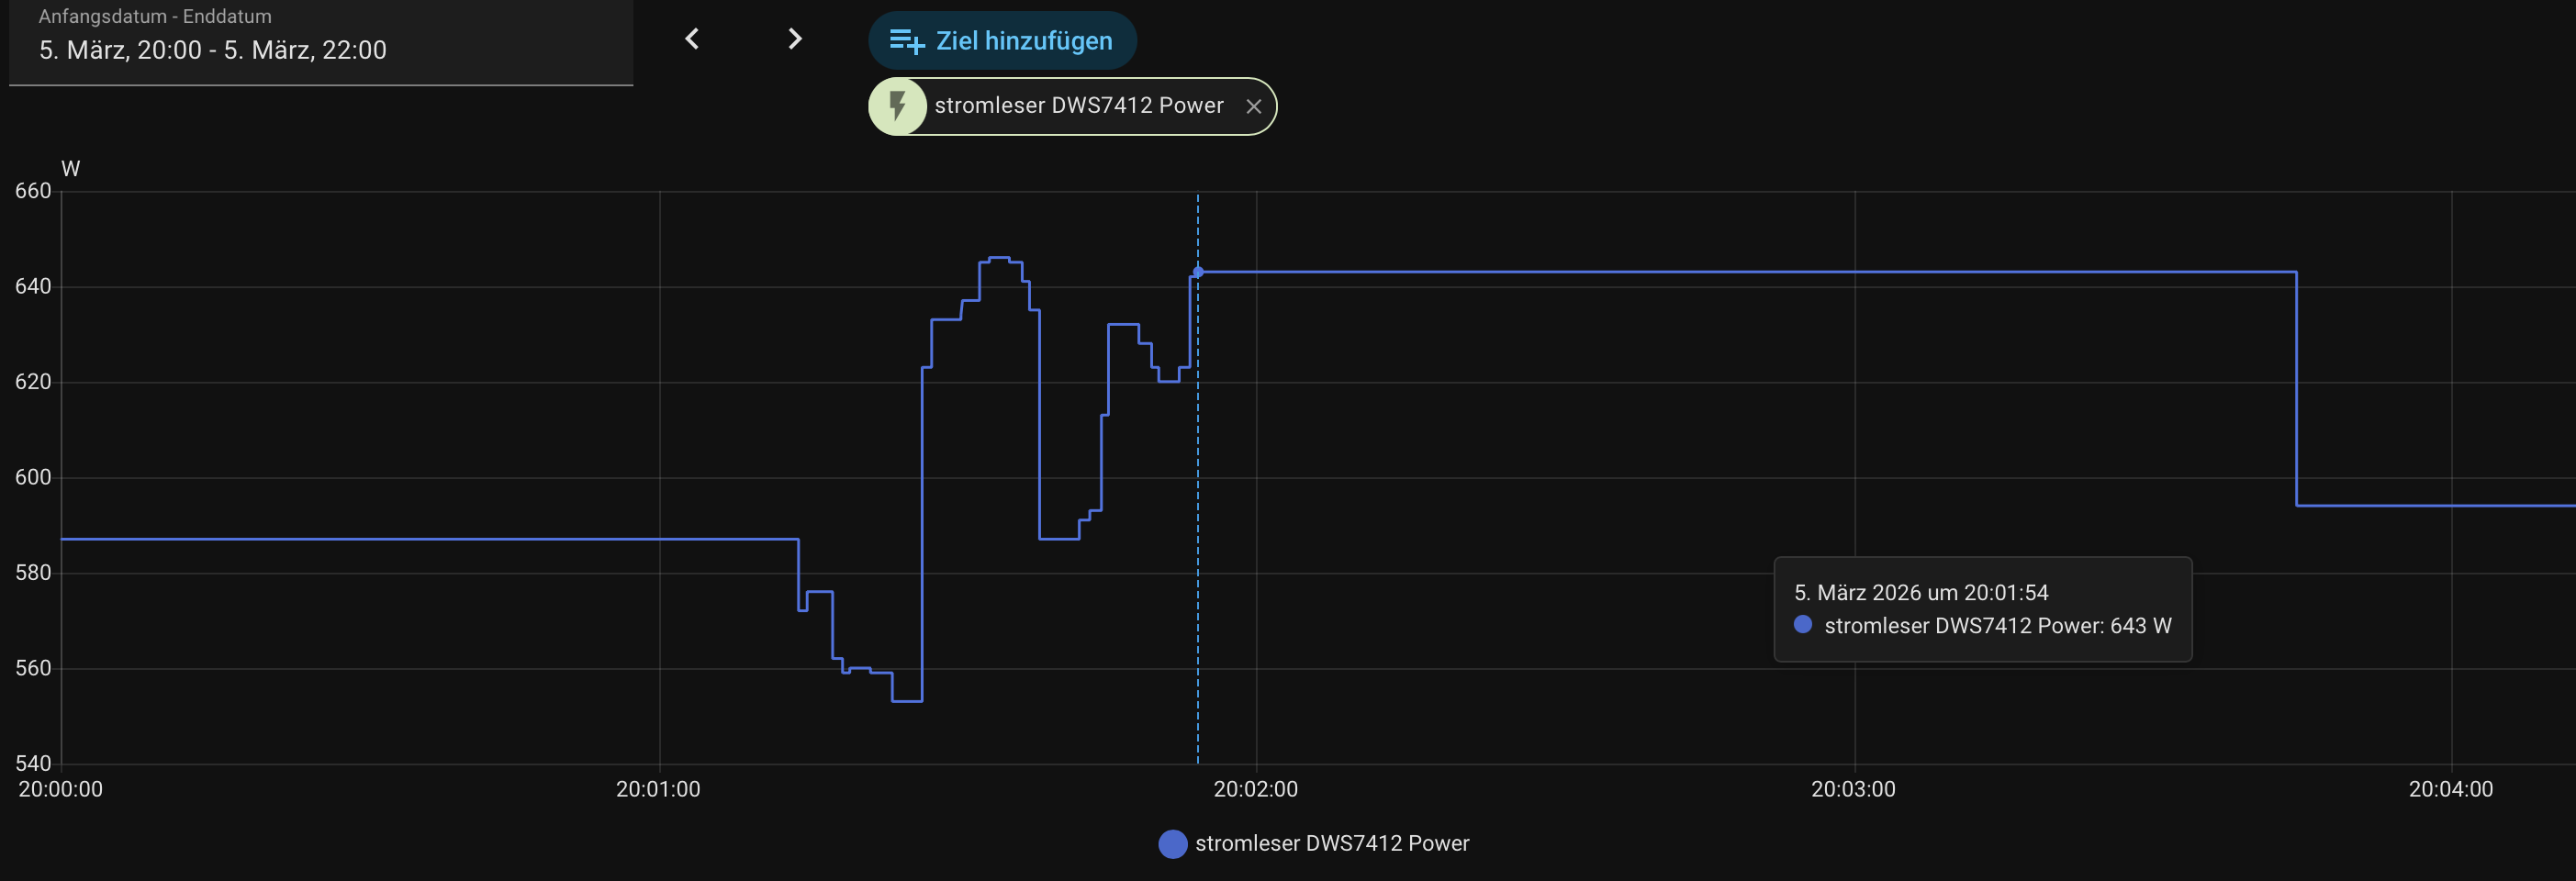
Task: Click the highlighted data point at 643 W
Action: coord(1198,272)
